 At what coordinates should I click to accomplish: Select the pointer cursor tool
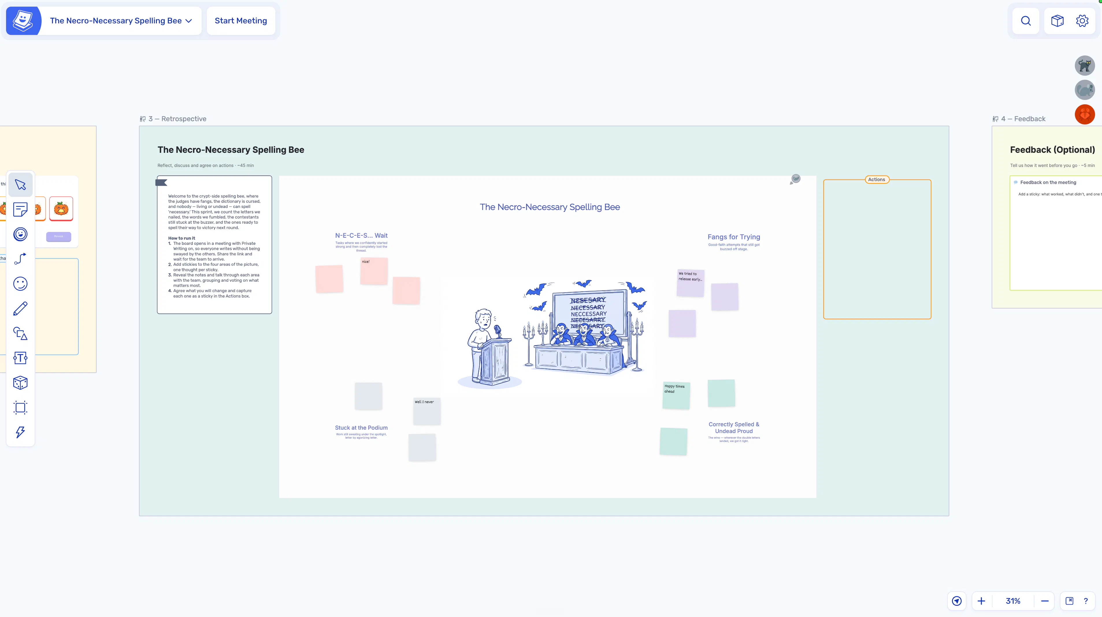point(20,185)
